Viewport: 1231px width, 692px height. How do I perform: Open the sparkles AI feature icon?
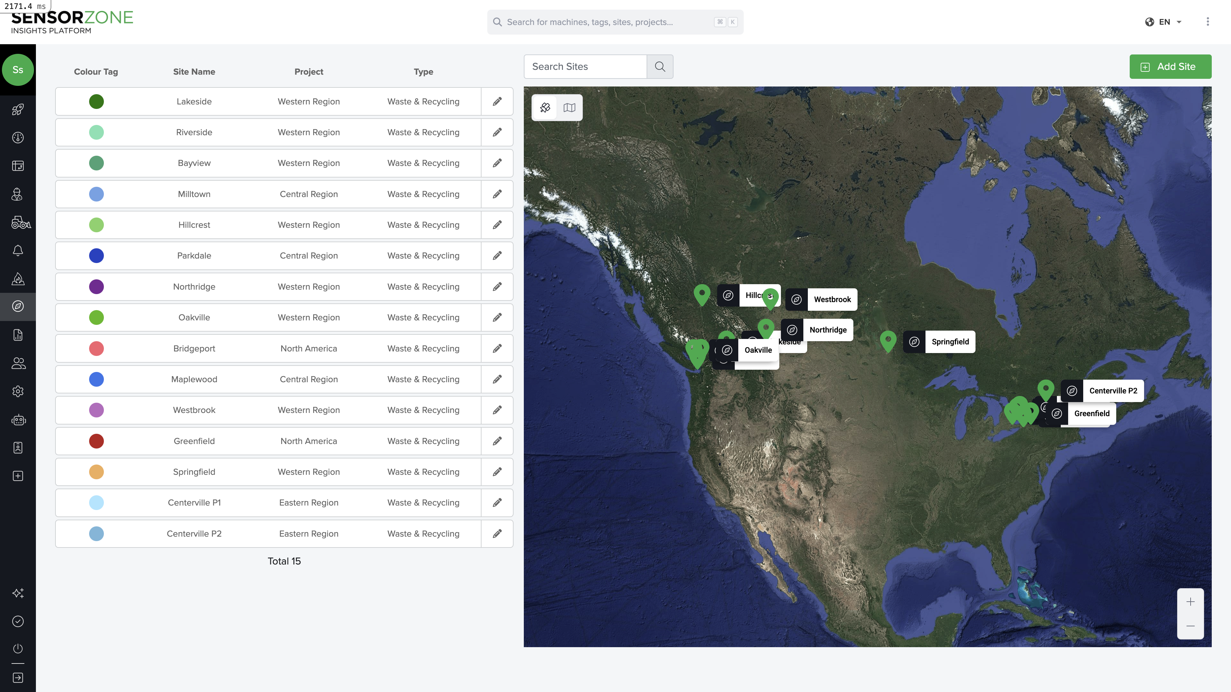click(x=18, y=593)
